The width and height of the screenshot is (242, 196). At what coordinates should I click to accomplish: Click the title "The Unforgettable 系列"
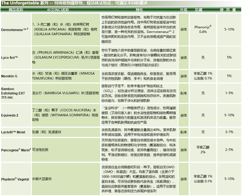25,3
